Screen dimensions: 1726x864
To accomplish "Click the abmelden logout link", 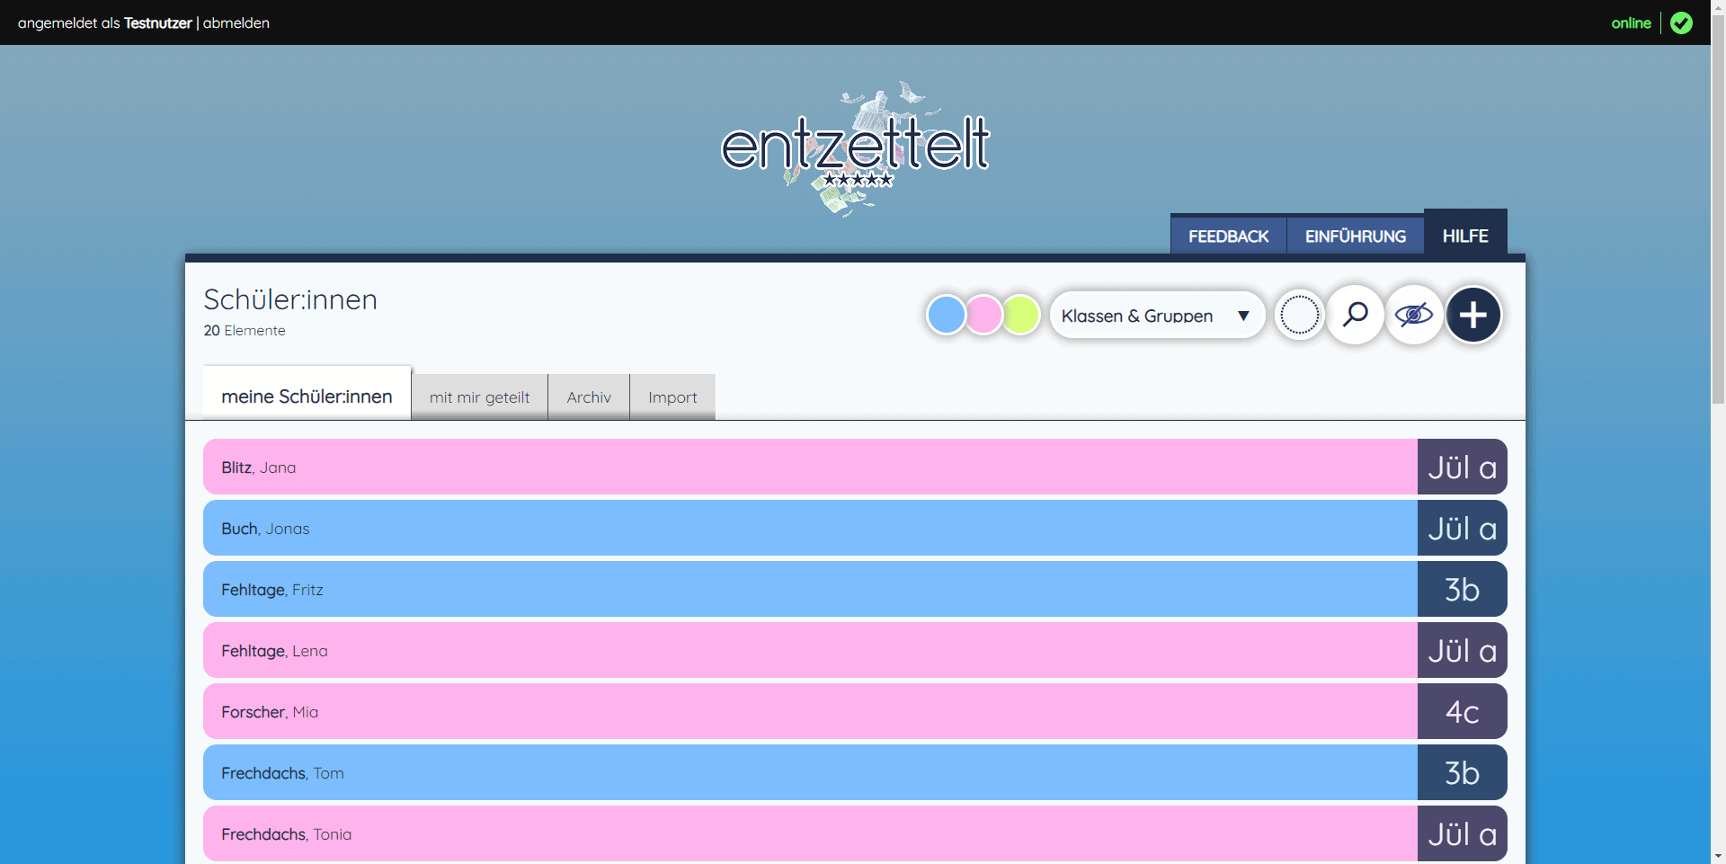I will coord(236,22).
